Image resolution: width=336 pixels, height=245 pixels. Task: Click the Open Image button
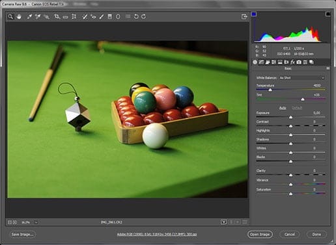point(260,234)
